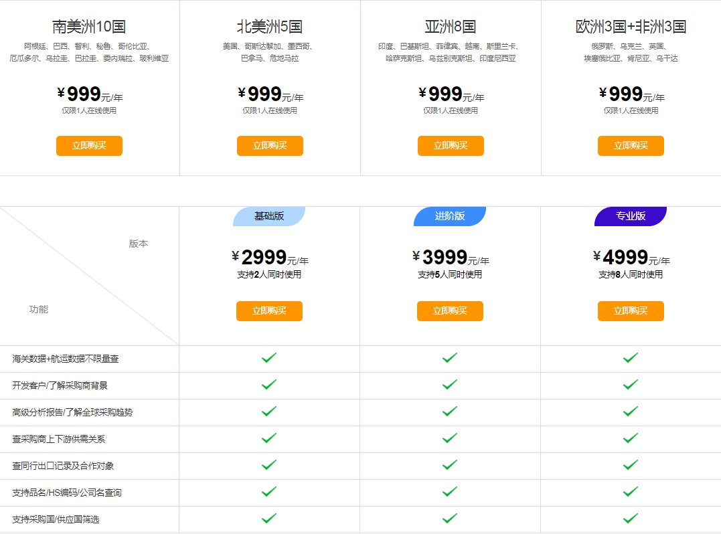Select the 专业版 purple badge
Screen dimensions: 721x534
tap(631, 216)
